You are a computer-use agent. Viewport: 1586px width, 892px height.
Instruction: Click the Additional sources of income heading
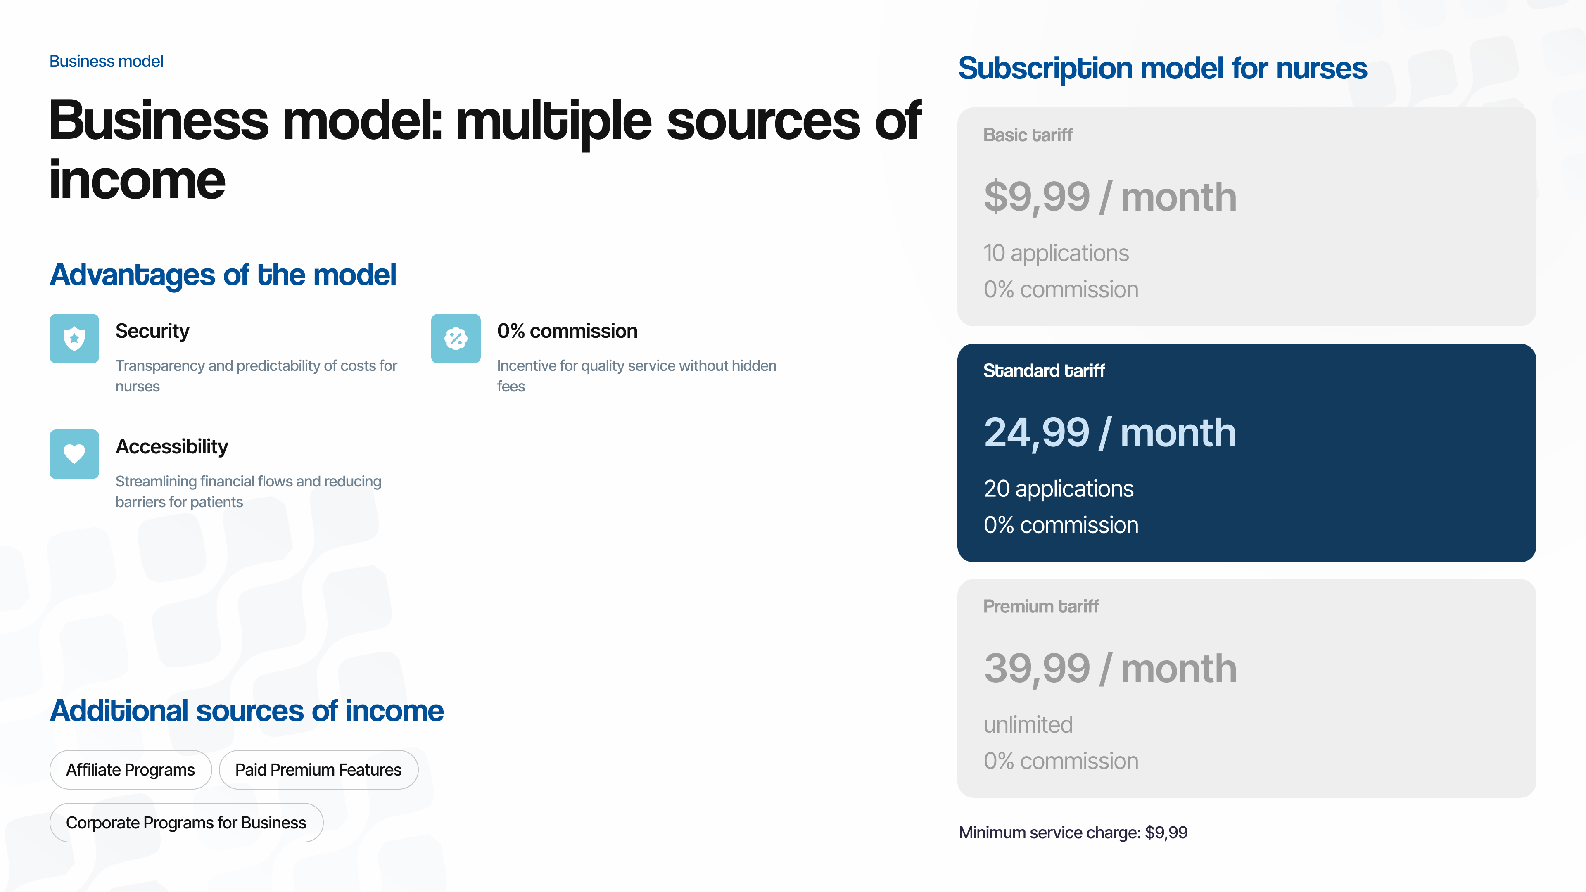tap(246, 710)
